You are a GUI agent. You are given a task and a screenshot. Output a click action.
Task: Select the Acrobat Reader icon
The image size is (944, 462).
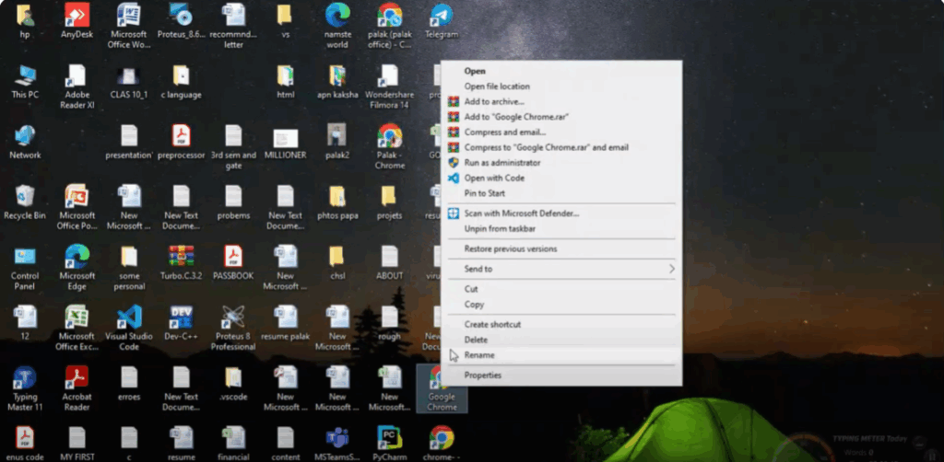coord(77,388)
